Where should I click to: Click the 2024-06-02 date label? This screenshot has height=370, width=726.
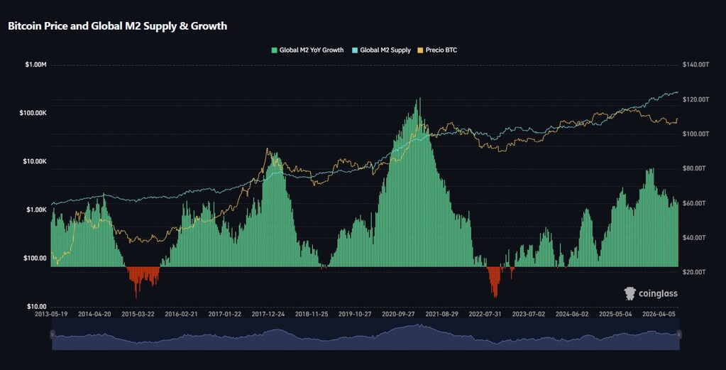[572, 314]
